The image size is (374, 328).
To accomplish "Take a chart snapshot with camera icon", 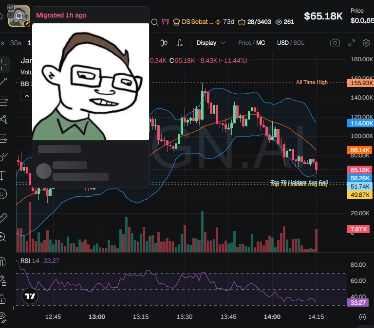I will (335, 43).
